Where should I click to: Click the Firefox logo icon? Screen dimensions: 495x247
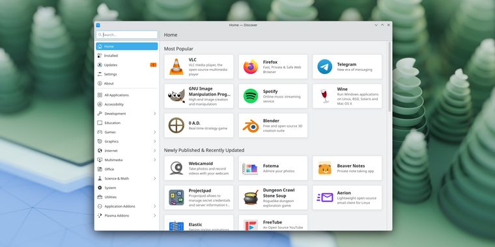[251, 67]
